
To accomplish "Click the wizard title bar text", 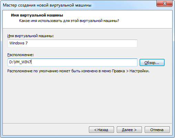I will tap(47, 5).
